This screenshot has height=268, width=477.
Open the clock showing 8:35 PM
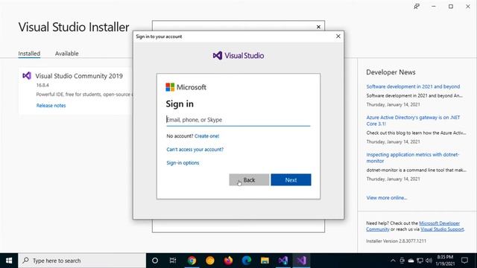pos(445,261)
